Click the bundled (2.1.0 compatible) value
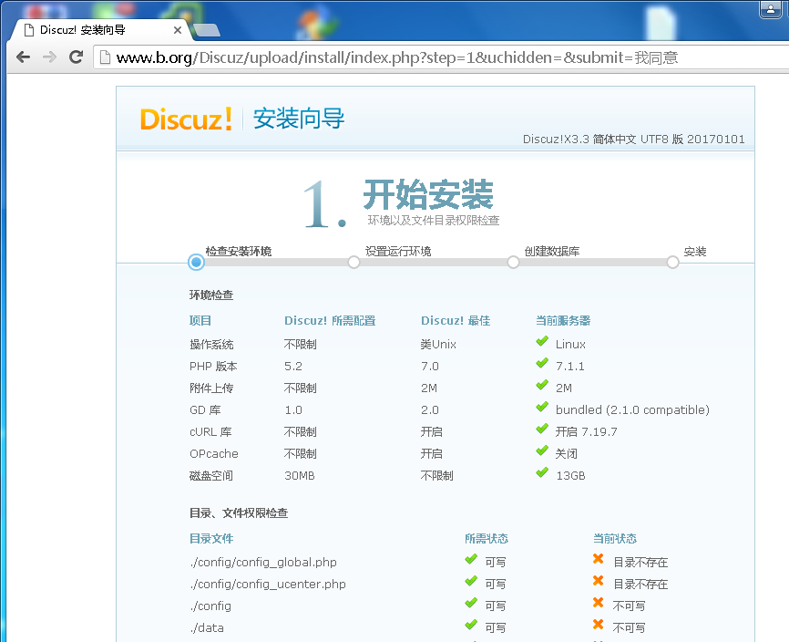Viewport: 789px width, 642px height. pos(632,410)
